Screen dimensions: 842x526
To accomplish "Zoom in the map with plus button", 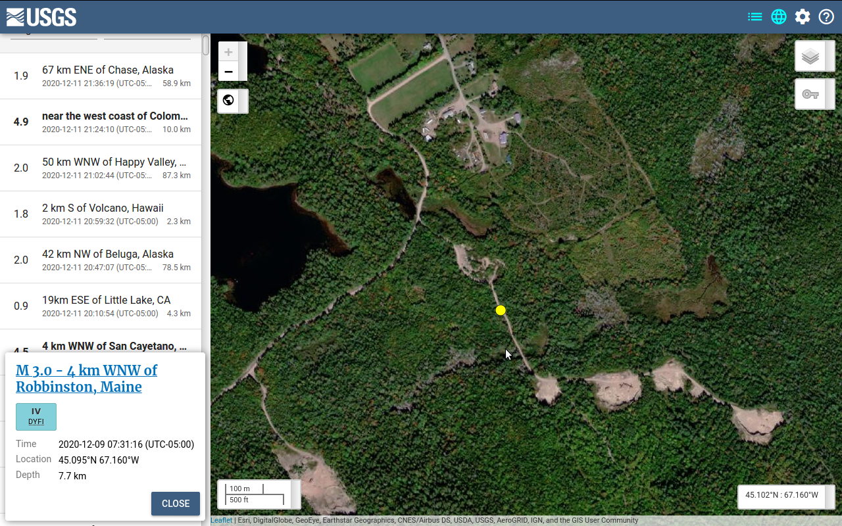I will click(228, 53).
